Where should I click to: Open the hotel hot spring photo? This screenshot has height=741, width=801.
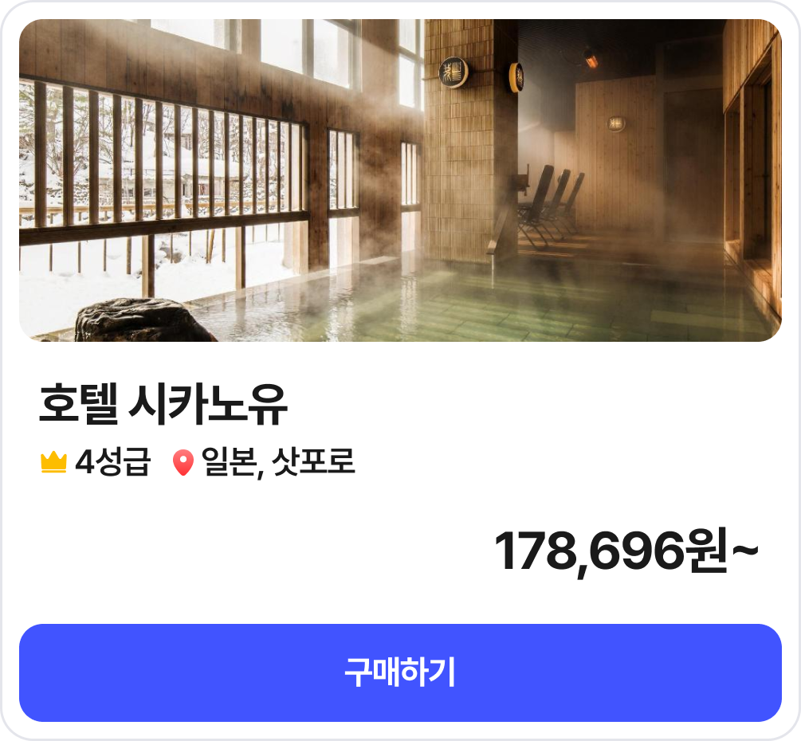coord(400,180)
